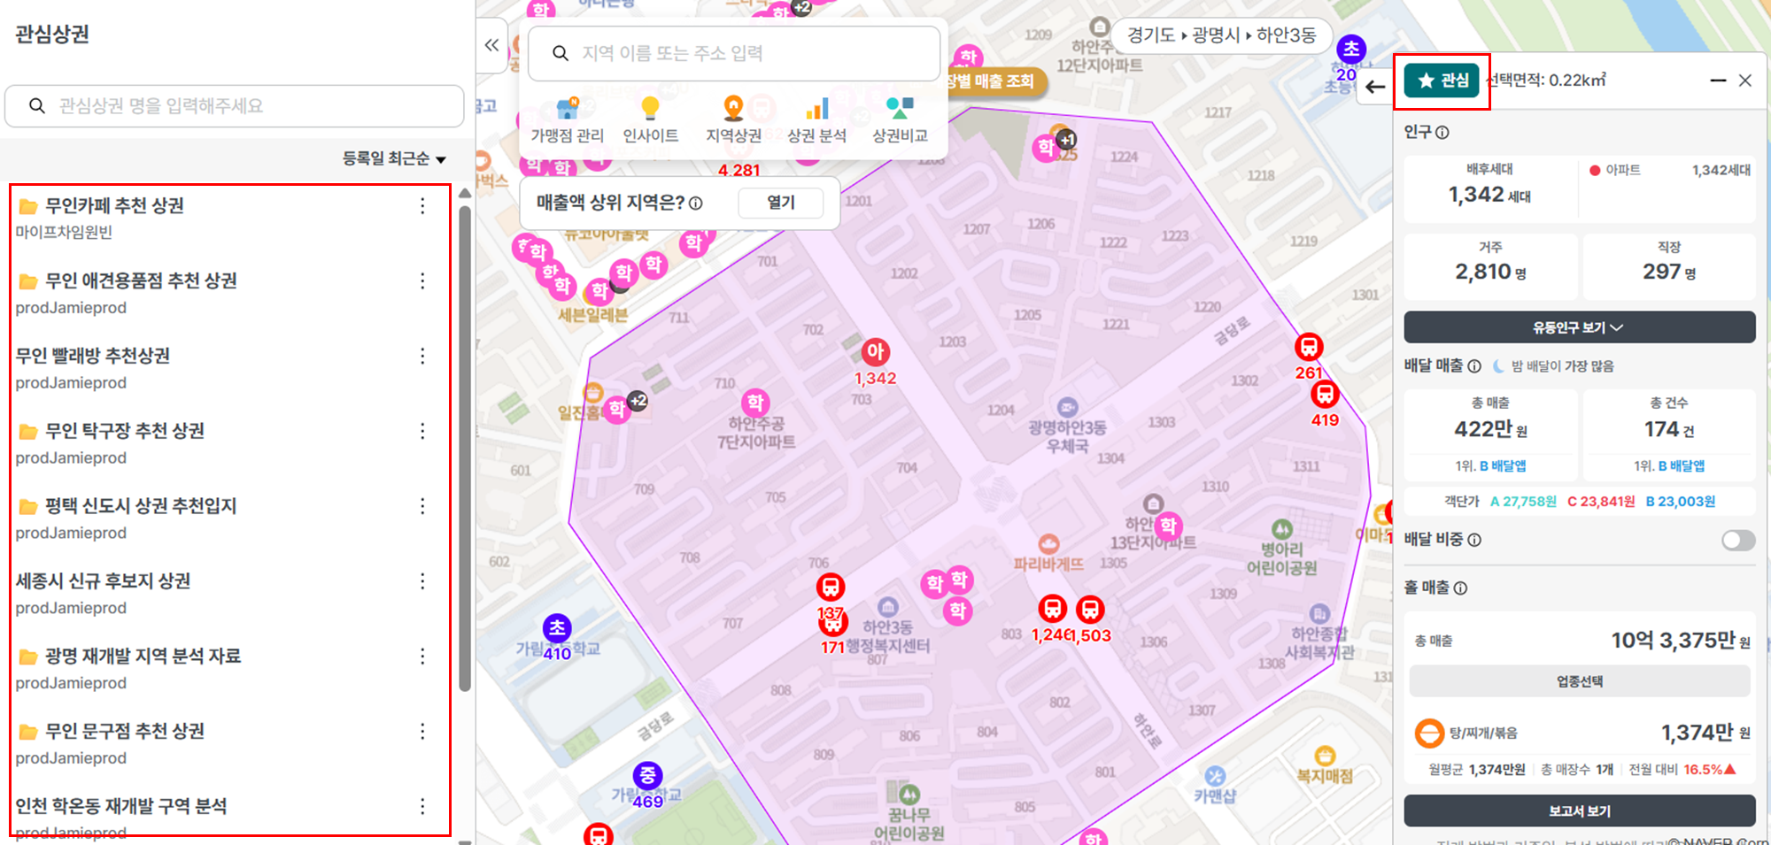Toggle the 배달 비중 switch
This screenshot has width=1771, height=845.
coord(1737,540)
